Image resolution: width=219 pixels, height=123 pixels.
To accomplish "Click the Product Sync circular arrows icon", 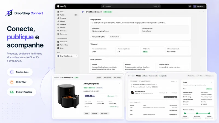I will pyautogui.click(x=12, y=72).
